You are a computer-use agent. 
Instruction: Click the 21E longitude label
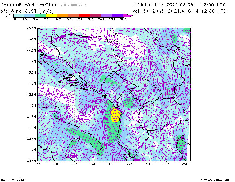148,164
